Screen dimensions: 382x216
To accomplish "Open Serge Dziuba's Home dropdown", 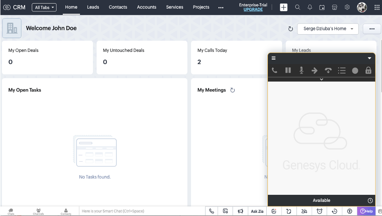I will click(328, 29).
